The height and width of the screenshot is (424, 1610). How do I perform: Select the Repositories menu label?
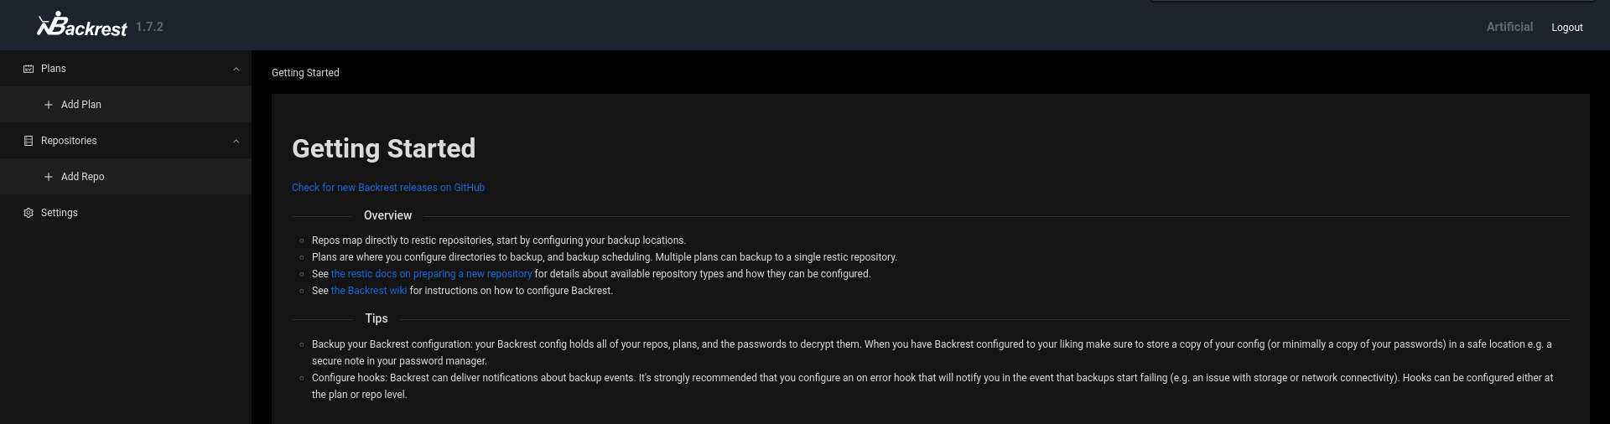click(x=69, y=141)
